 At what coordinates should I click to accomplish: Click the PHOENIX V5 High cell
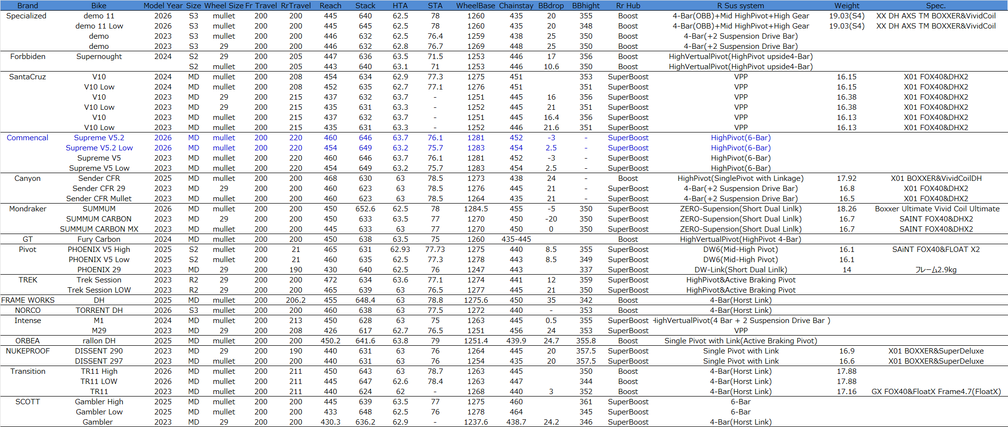click(x=99, y=250)
